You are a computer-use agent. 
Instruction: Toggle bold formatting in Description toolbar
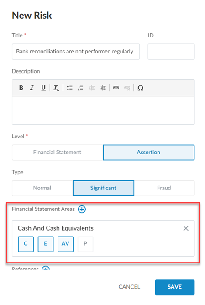tap(21, 88)
